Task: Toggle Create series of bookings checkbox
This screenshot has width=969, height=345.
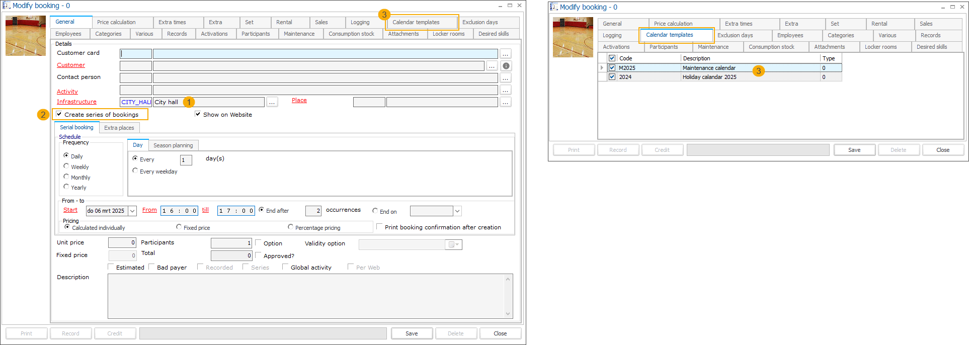Action: pos(59,114)
